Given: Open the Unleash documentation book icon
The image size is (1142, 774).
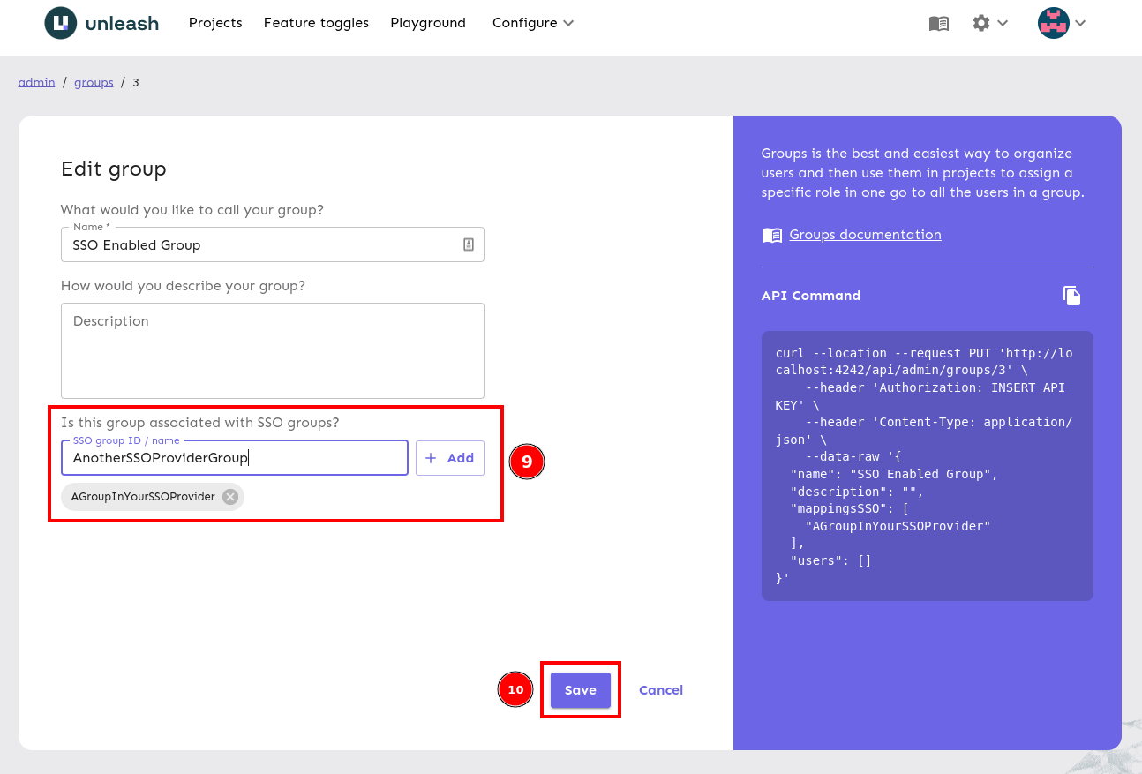Looking at the screenshot, I should click(938, 23).
